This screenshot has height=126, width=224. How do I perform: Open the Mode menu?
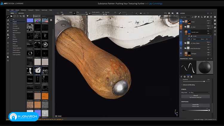click(x=17, y=10)
